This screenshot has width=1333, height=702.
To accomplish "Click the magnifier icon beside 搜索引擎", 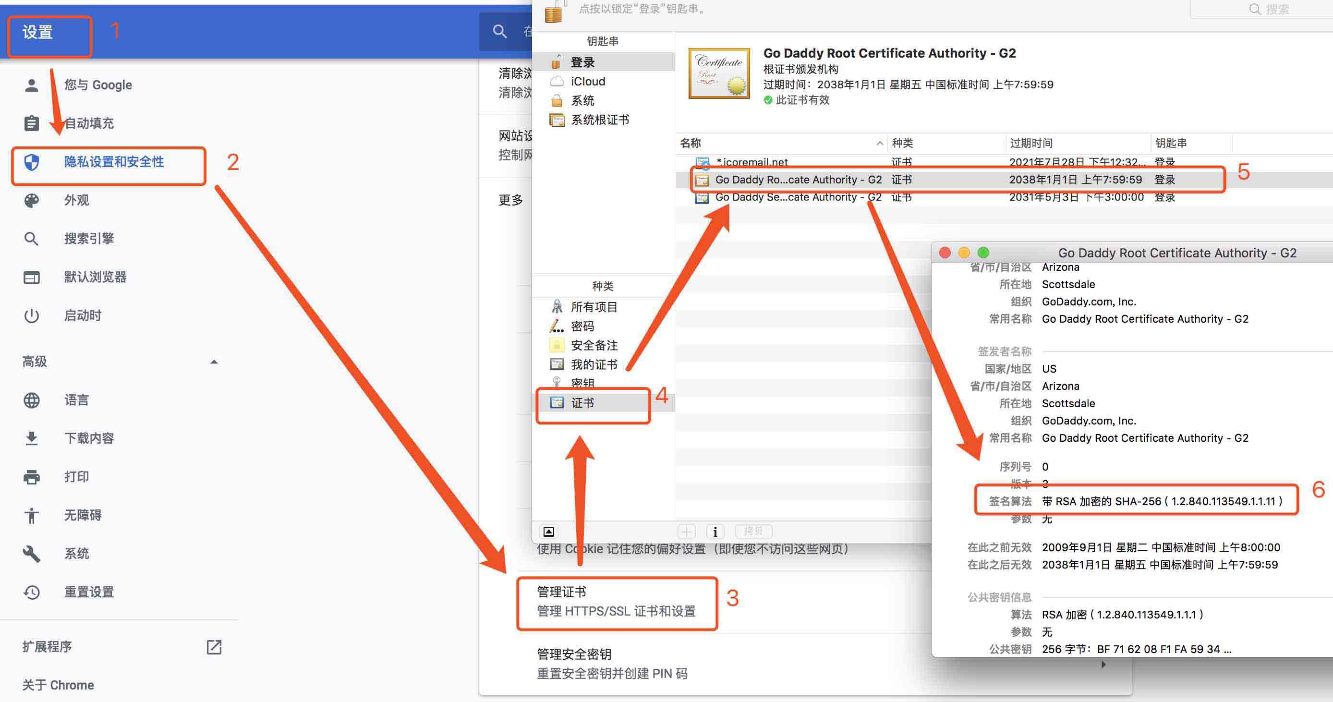I will (x=32, y=239).
